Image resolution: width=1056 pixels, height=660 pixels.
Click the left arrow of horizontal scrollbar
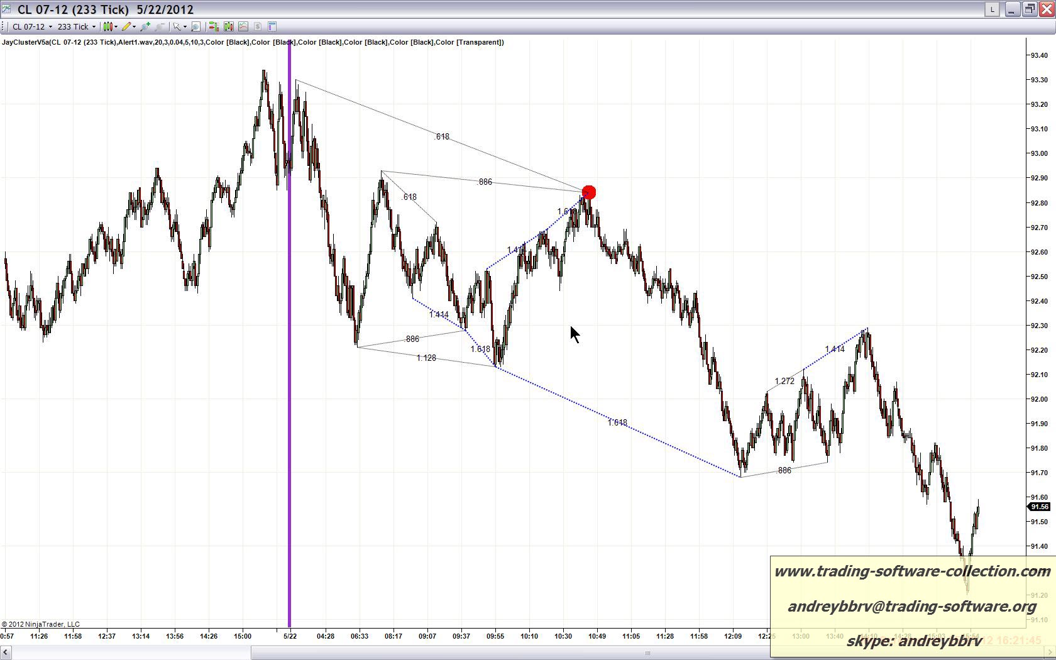pos(6,653)
